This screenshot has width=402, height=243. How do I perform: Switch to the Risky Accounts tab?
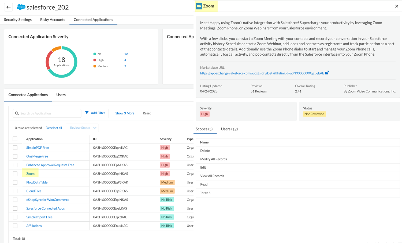[x=53, y=20]
